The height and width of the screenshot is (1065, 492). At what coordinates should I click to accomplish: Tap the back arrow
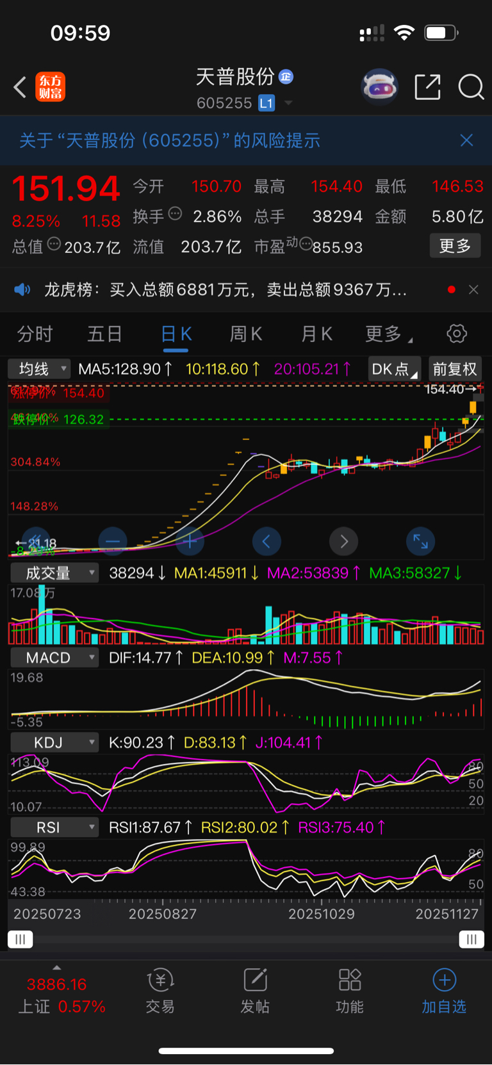(x=20, y=87)
